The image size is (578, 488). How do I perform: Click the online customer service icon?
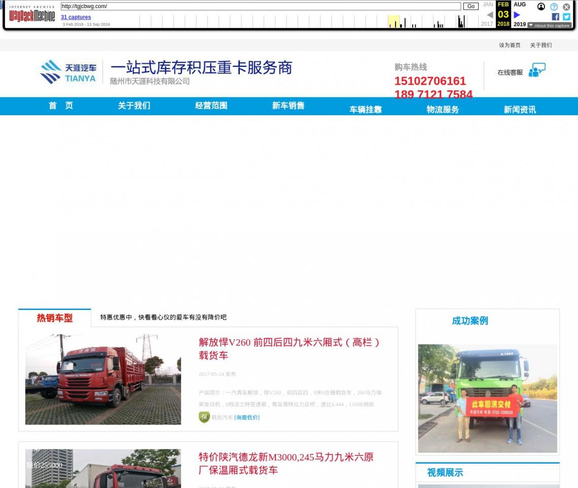point(536,71)
